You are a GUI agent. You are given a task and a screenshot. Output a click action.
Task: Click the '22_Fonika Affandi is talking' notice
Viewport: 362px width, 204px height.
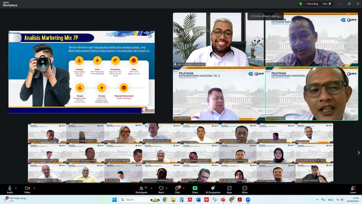click(266, 16)
